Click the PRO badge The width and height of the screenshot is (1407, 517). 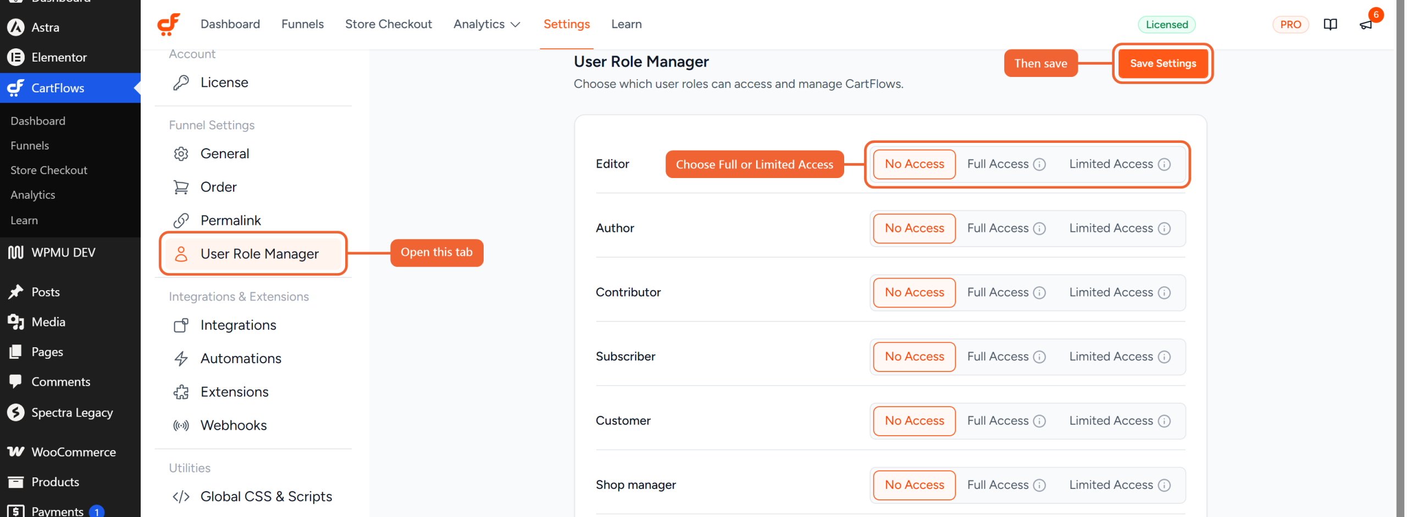[x=1290, y=25]
